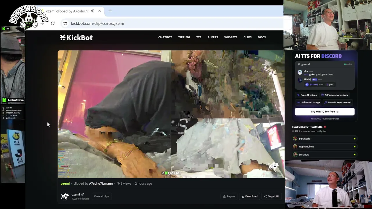Open the TIPPING navigation item
The width and height of the screenshot is (372, 209).
click(184, 37)
